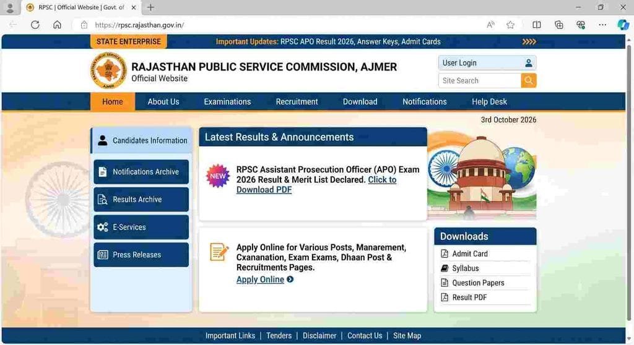
Task: Click the browser back arrow
Action: coord(12,25)
